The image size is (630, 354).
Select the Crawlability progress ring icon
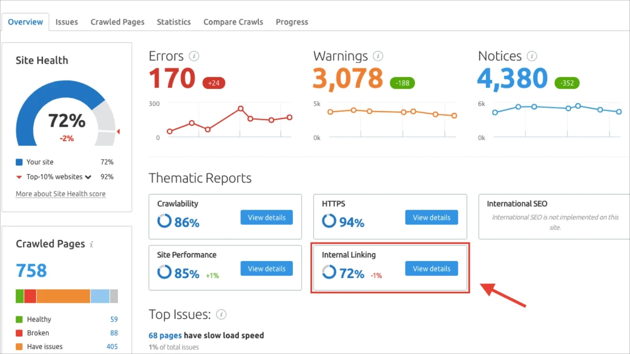[x=164, y=221]
